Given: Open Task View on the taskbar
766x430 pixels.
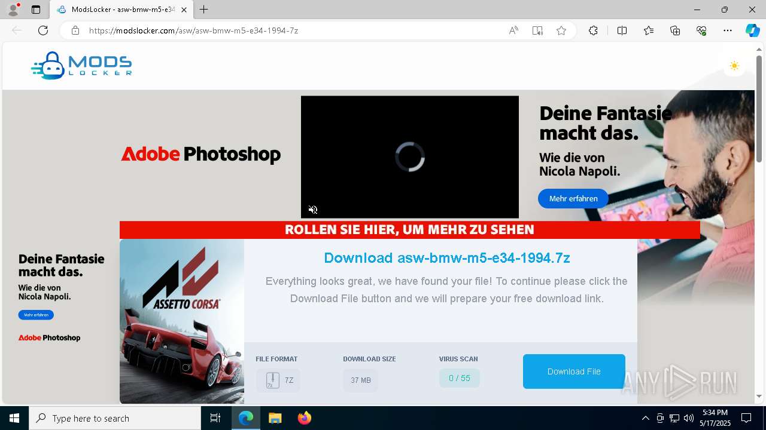Looking at the screenshot, I should pyautogui.click(x=215, y=418).
